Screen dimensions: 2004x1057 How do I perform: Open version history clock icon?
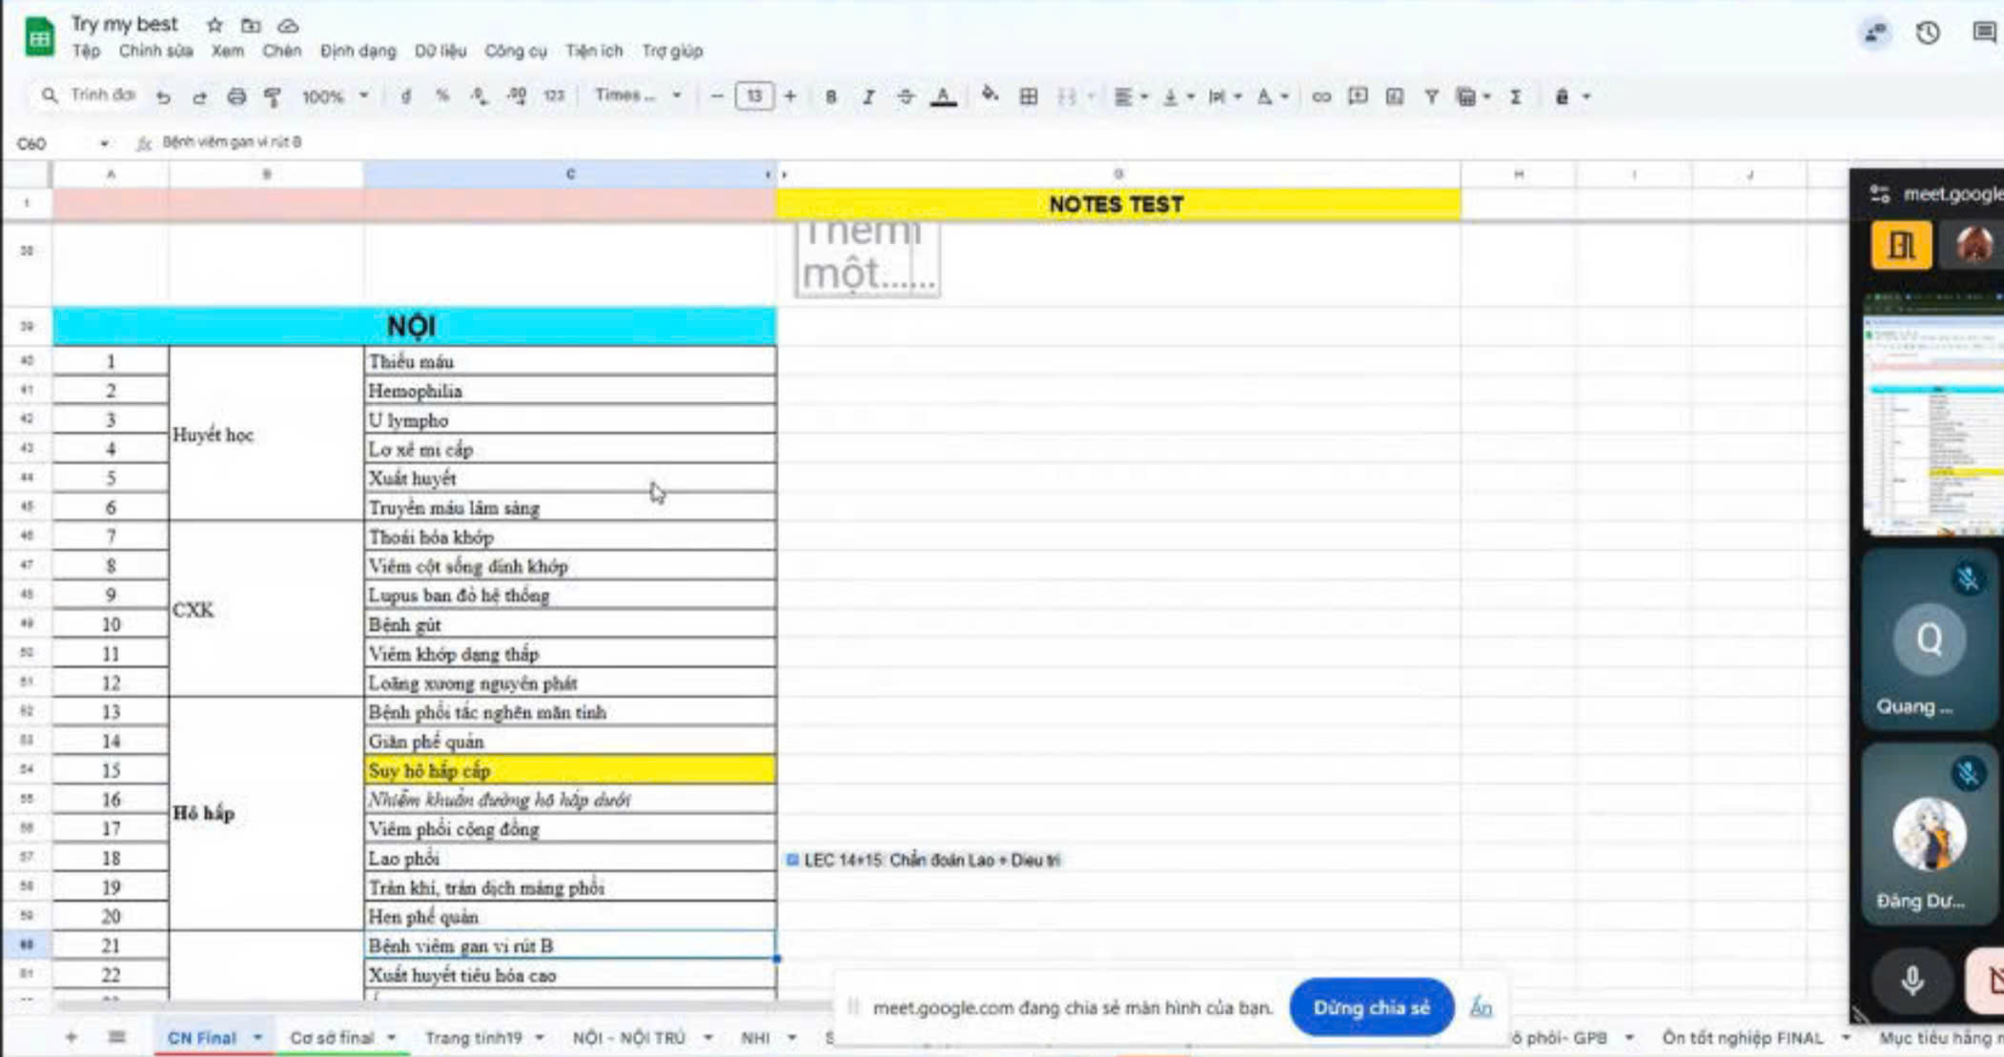[x=1928, y=33]
